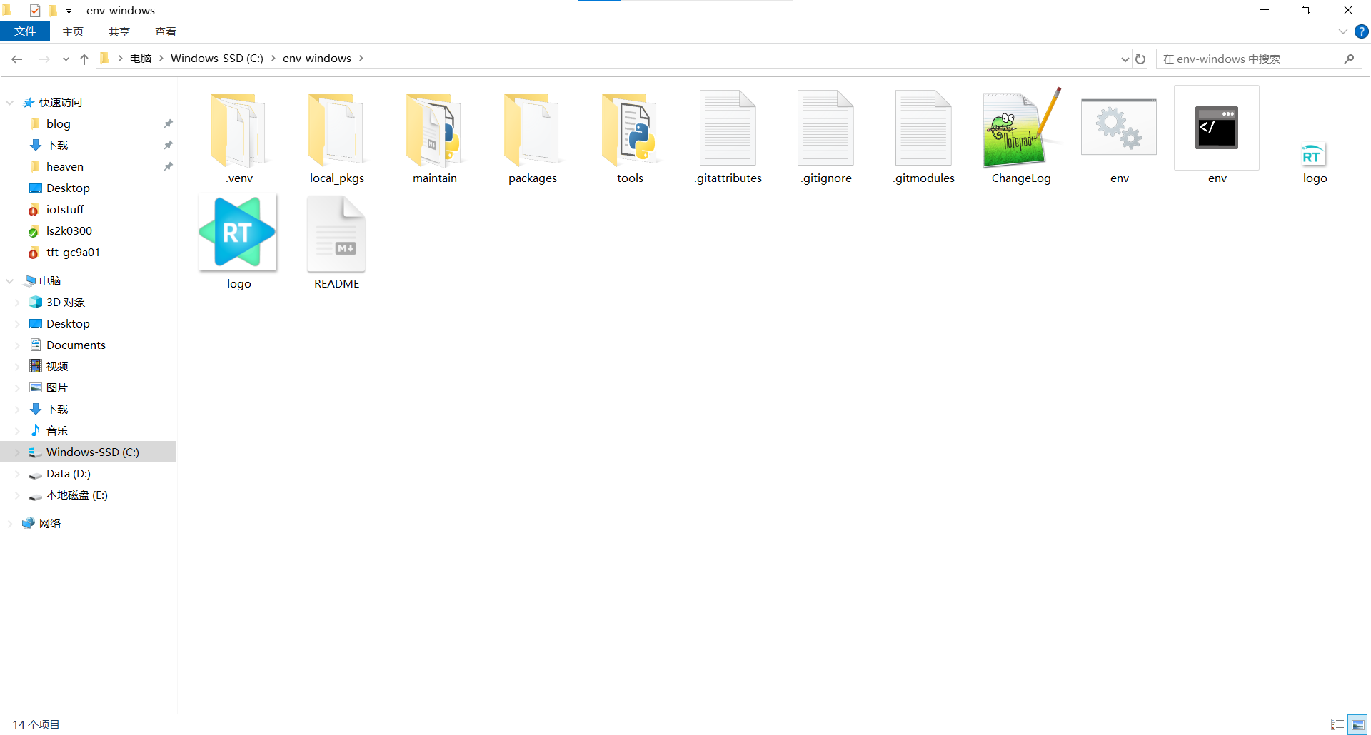Click the up-one-level arrow
1371x735 pixels.
click(x=84, y=59)
